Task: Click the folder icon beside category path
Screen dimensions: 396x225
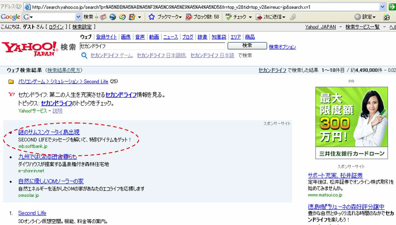Action: tap(11, 82)
